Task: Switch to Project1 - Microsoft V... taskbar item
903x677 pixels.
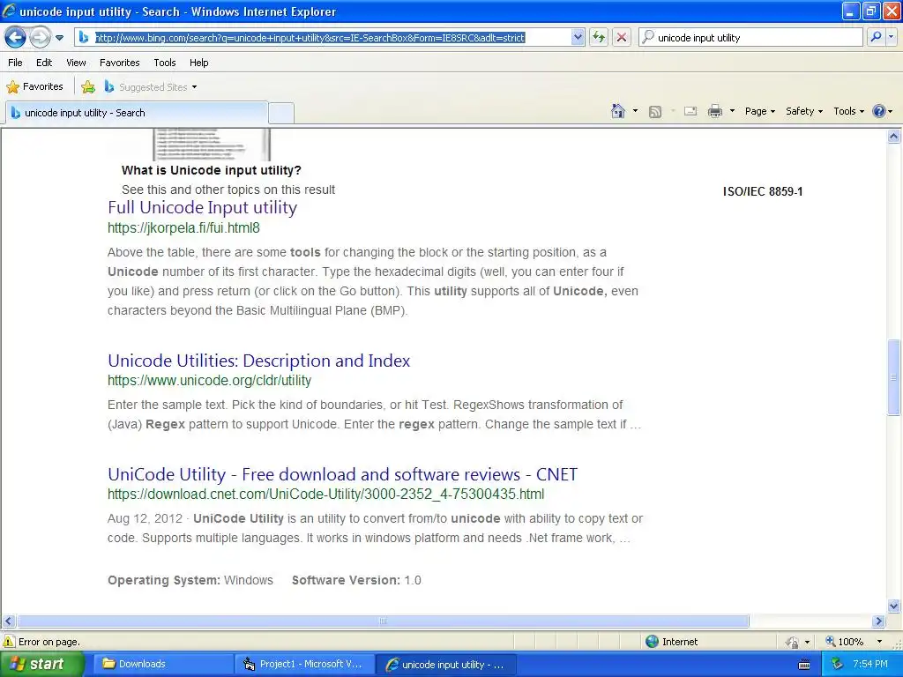Action: 304,664
